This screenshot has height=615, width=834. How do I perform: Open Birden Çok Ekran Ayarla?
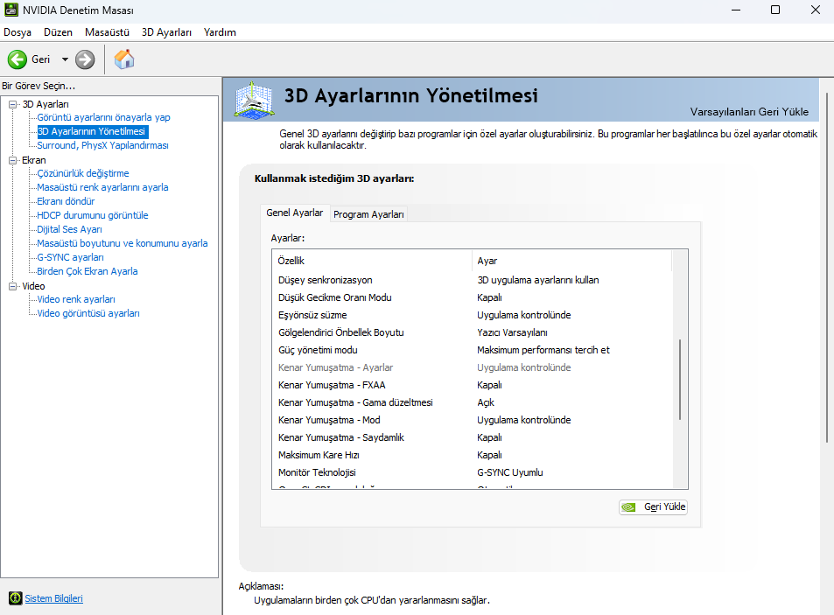point(88,271)
